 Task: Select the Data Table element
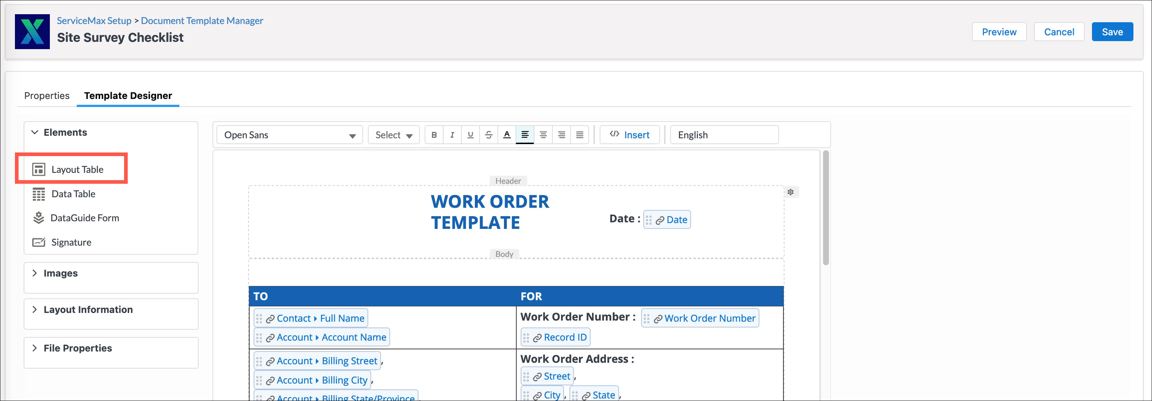pos(73,194)
